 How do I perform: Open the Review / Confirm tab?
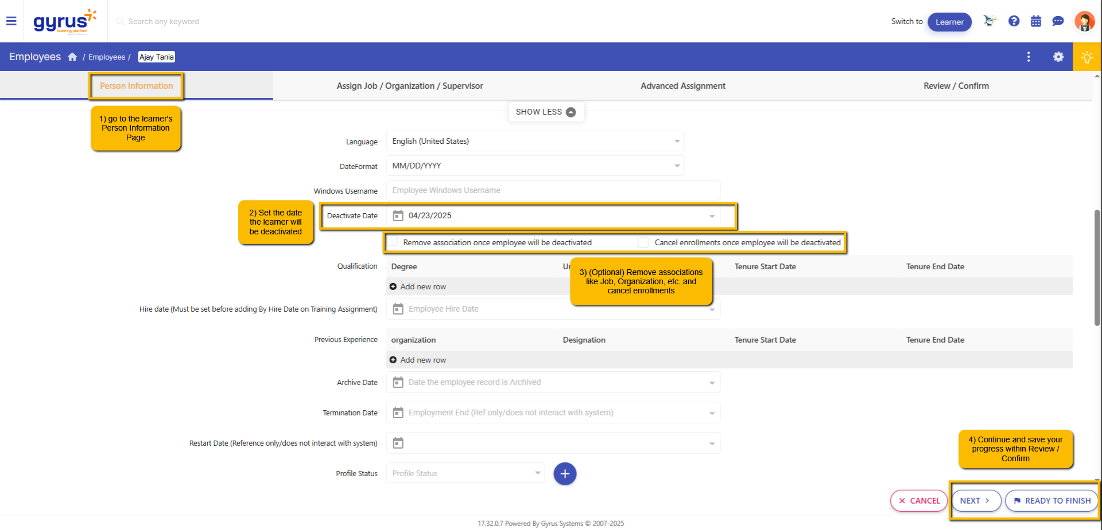[x=956, y=86]
